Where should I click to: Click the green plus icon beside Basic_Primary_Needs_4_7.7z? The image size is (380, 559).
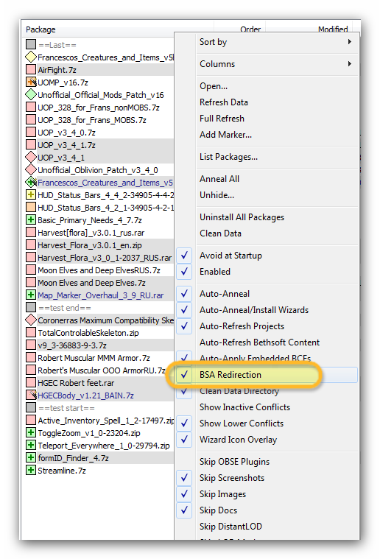[31, 220]
